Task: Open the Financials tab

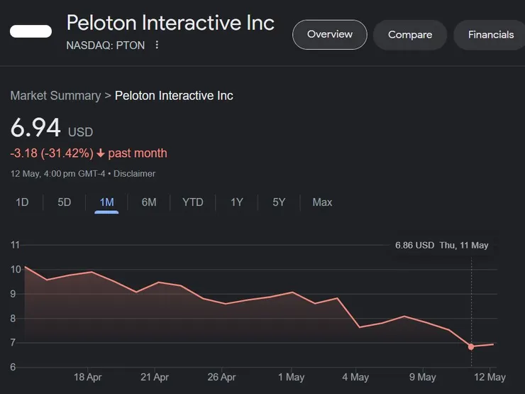Action: coord(490,35)
